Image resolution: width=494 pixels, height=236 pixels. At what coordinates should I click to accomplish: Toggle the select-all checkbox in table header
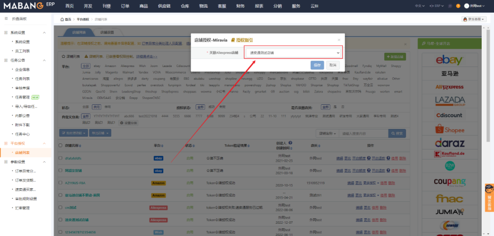point(60,145)
